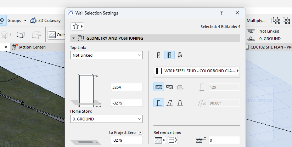The width and height of the screenshot is (292, 147).
Task: Toggle the Vertical wall complexity option
Action: [x=159, y=103]
